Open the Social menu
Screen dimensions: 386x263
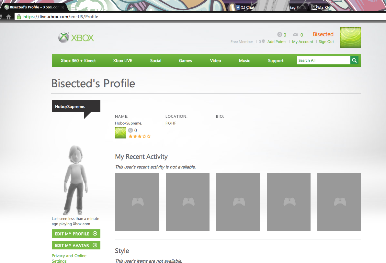pyautogui.click(x=155, y=60)
